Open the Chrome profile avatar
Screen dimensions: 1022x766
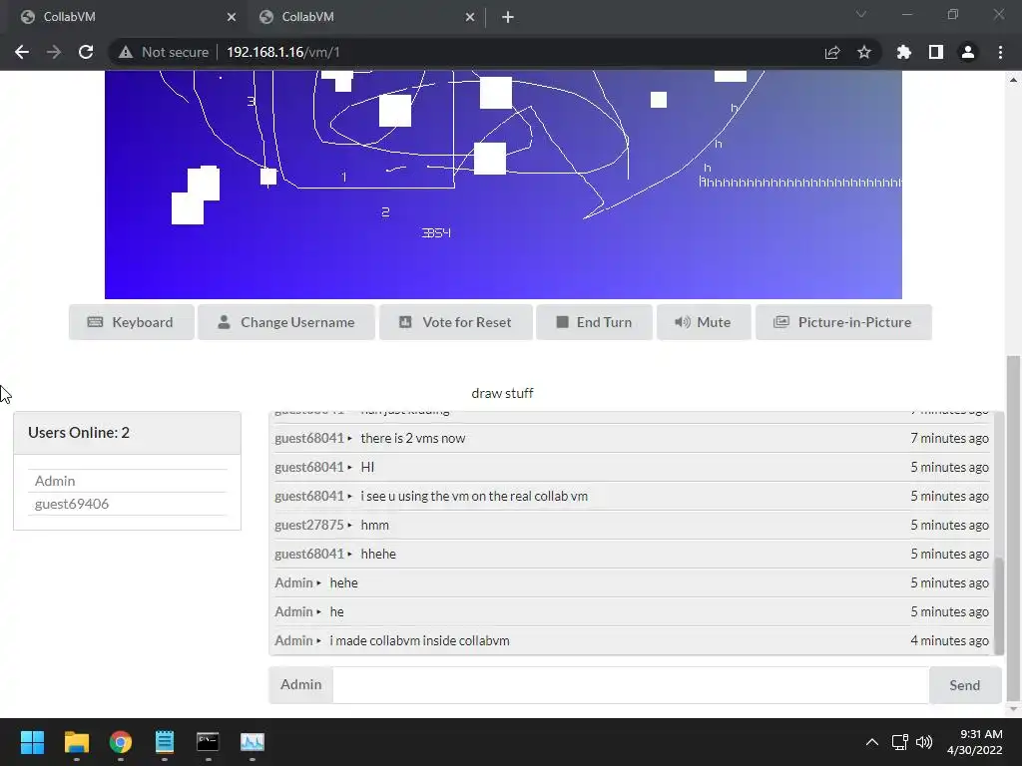click(x=968, y=52)
